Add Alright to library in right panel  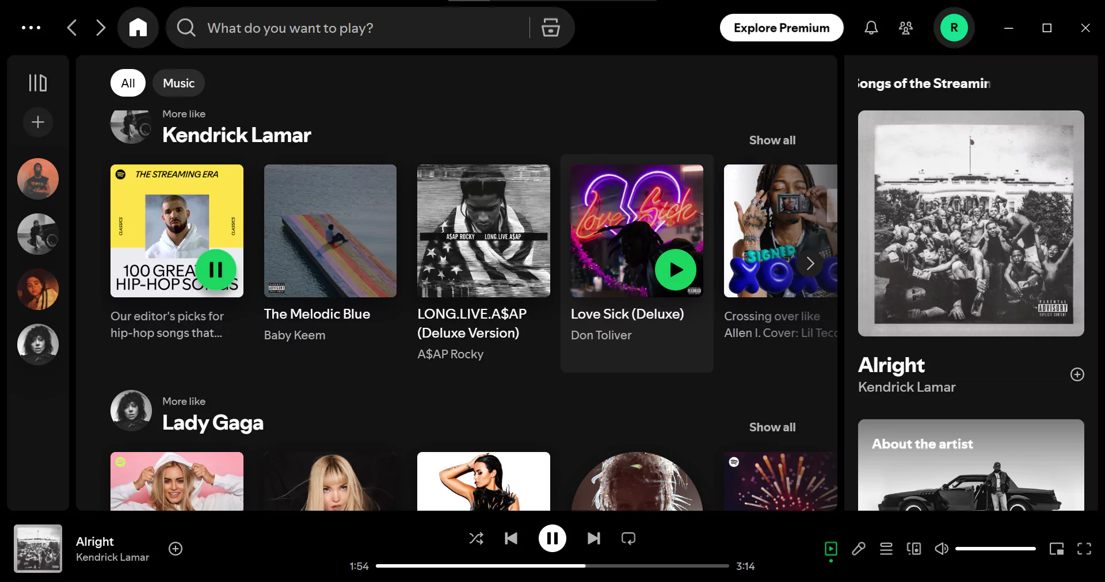click(x=1077, y=374)
